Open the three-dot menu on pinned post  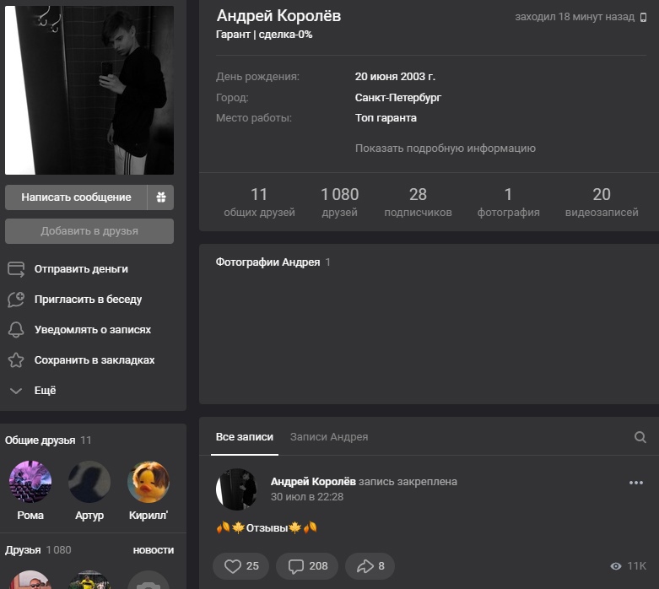(635, 483)
